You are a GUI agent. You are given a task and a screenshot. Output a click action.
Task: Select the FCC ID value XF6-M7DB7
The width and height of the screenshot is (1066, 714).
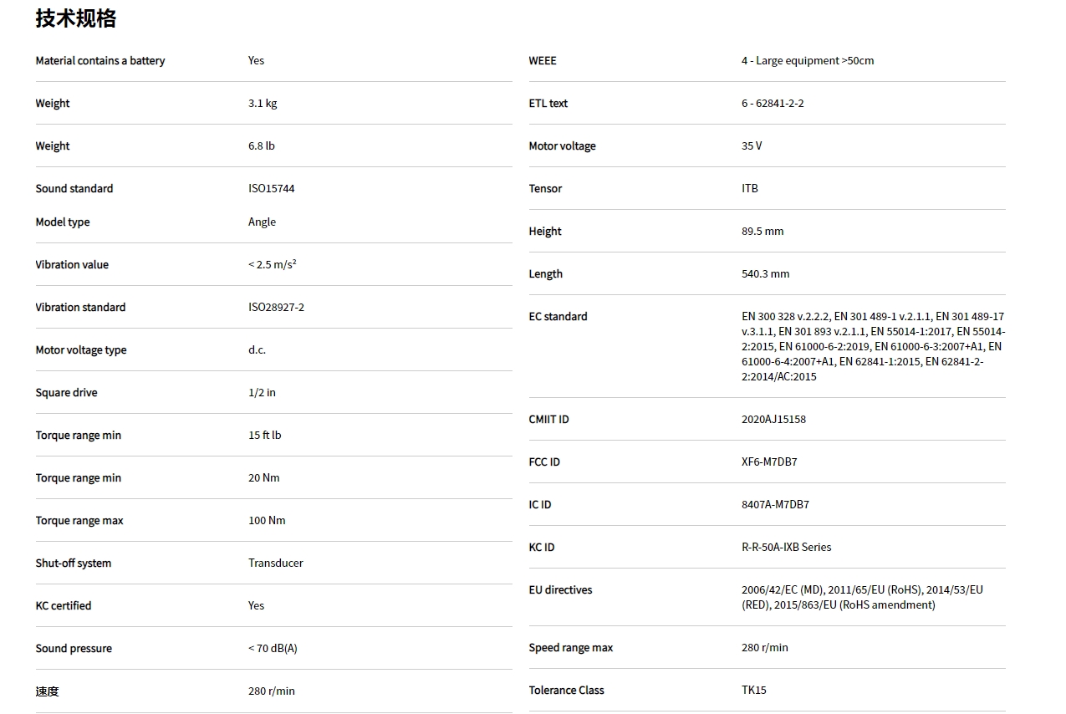pyautogui.click(x=769, y=462)
